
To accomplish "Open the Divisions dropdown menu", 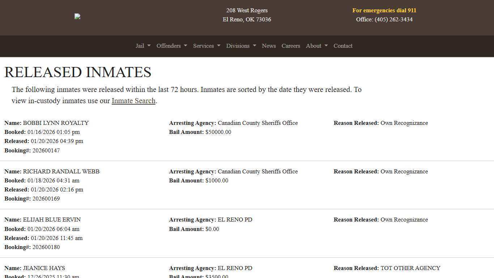I will tap(241, 46).
